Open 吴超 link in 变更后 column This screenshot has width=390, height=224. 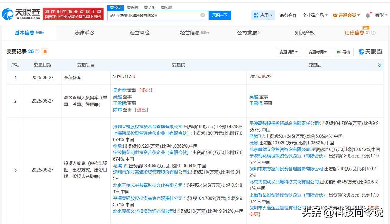(x=254, y=97)
